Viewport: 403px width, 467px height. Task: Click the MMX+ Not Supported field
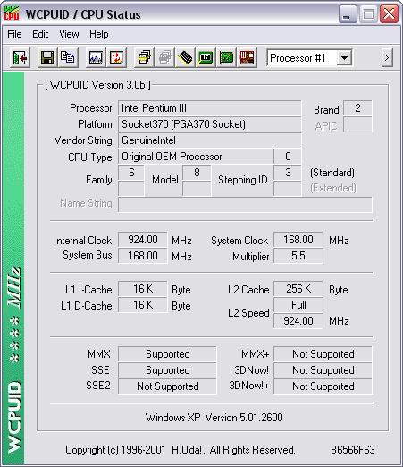(x=323, y=354)
